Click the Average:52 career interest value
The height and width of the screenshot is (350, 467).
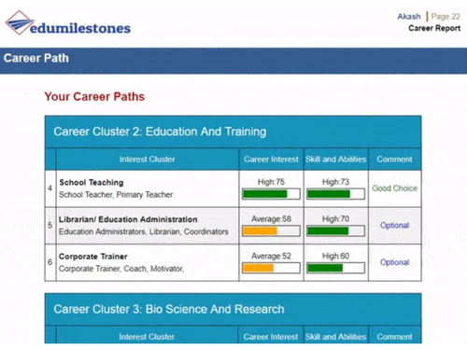pos(271,256)
